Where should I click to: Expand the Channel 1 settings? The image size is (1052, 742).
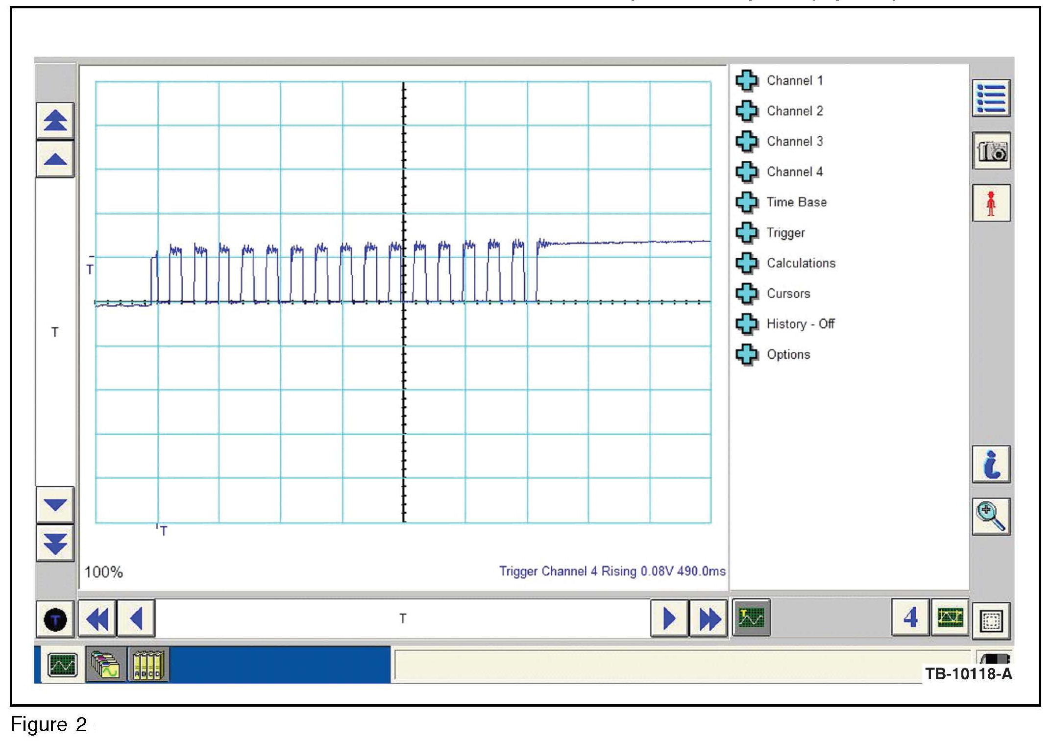pos(794,80)
